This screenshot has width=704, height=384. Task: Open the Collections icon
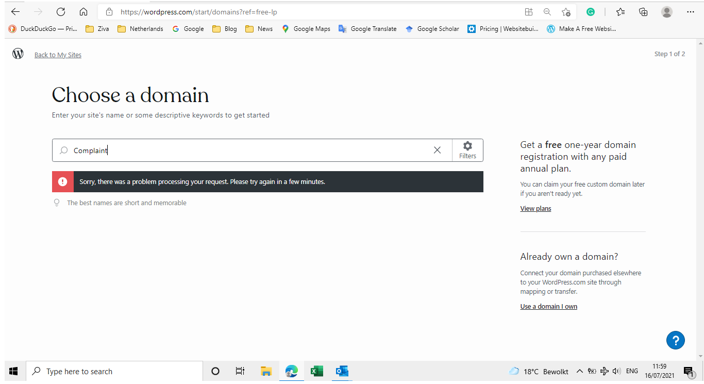(x=643, y=12)
